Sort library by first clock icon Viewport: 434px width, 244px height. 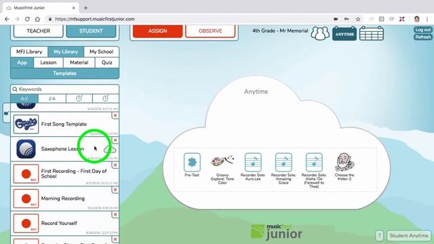pos(79,98)
